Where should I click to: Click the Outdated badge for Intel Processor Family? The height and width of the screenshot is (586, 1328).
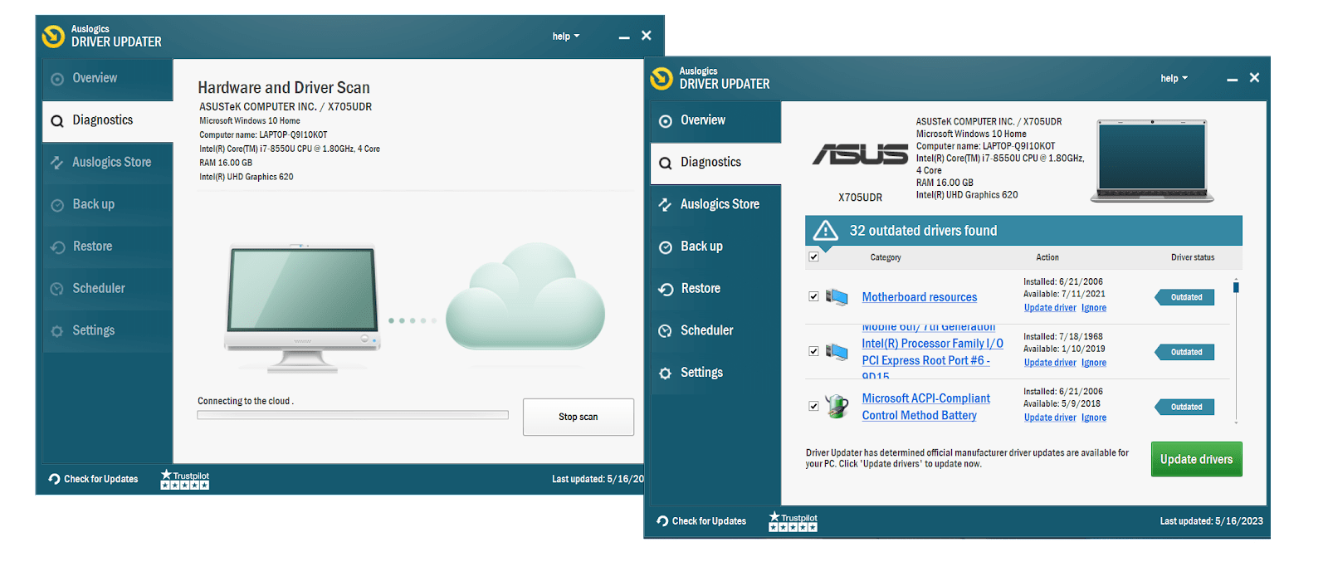click(x=1184, y=352)
